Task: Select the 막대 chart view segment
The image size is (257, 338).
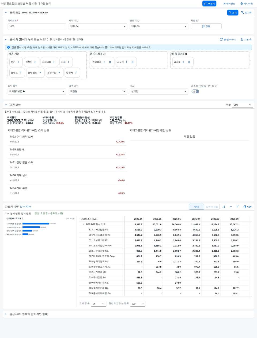Action: tap(196, 207)
